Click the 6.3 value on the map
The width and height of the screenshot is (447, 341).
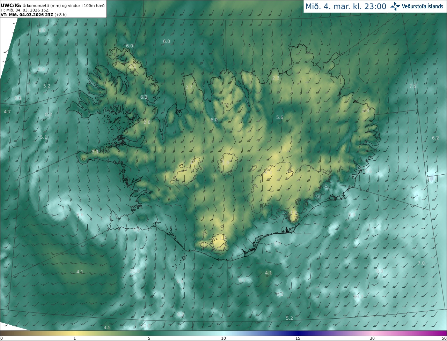(x=144, y=97)
